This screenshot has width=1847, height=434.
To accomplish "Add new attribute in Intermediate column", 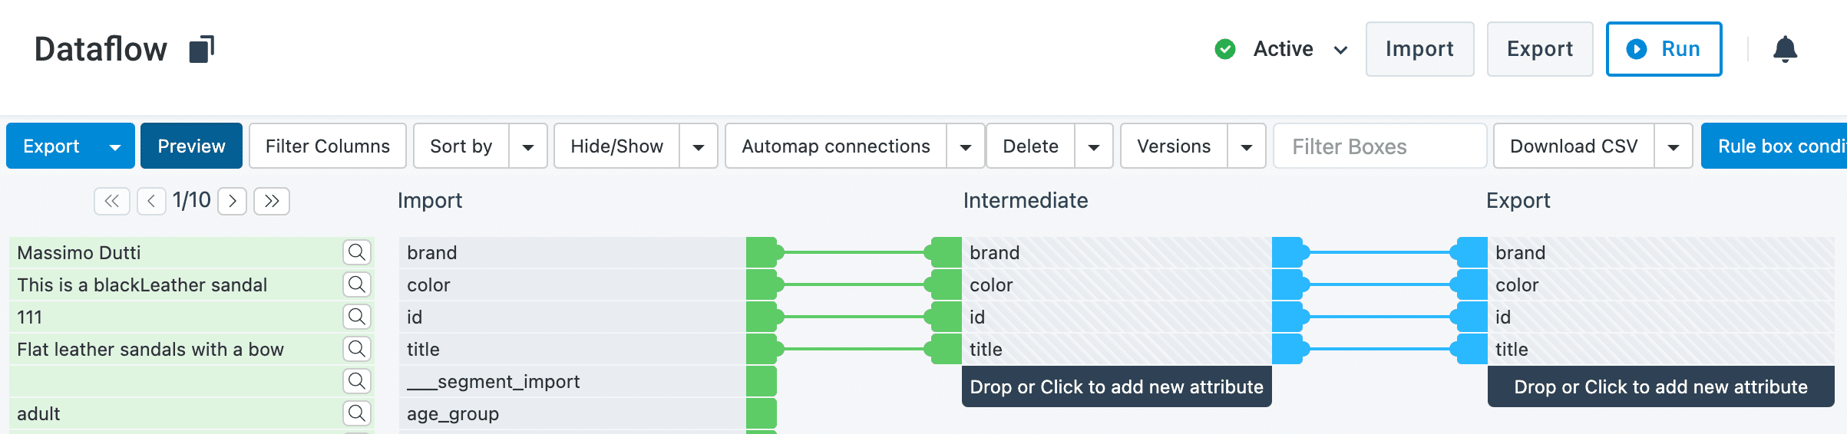I will click(x=1116, y=387).
